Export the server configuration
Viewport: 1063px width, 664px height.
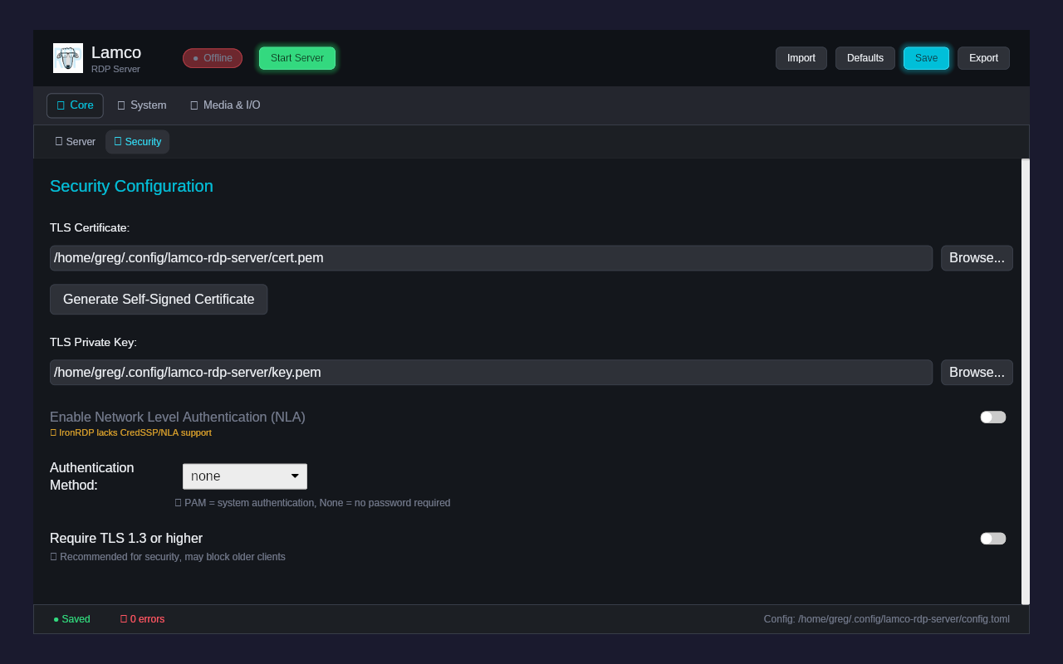pos(983,58)
